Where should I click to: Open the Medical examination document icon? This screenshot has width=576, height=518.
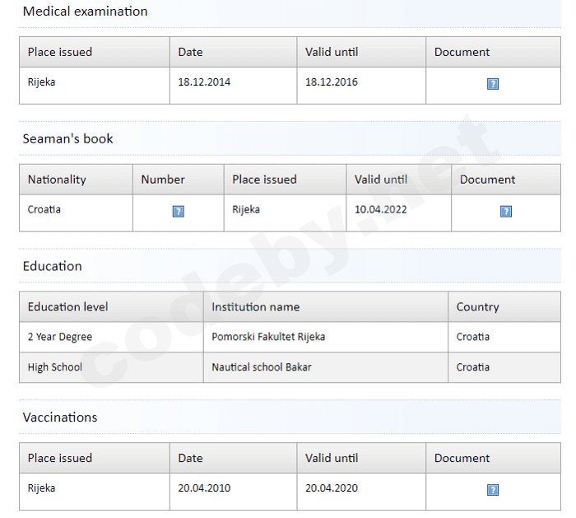pyautogui.click(x=493, y=84)
